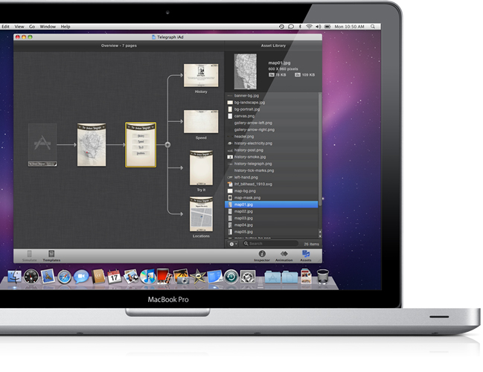Viewport: 483px width, 372px height.
Task: Select bg-landscape.jpg in the asset list
Action: point(272,102)
